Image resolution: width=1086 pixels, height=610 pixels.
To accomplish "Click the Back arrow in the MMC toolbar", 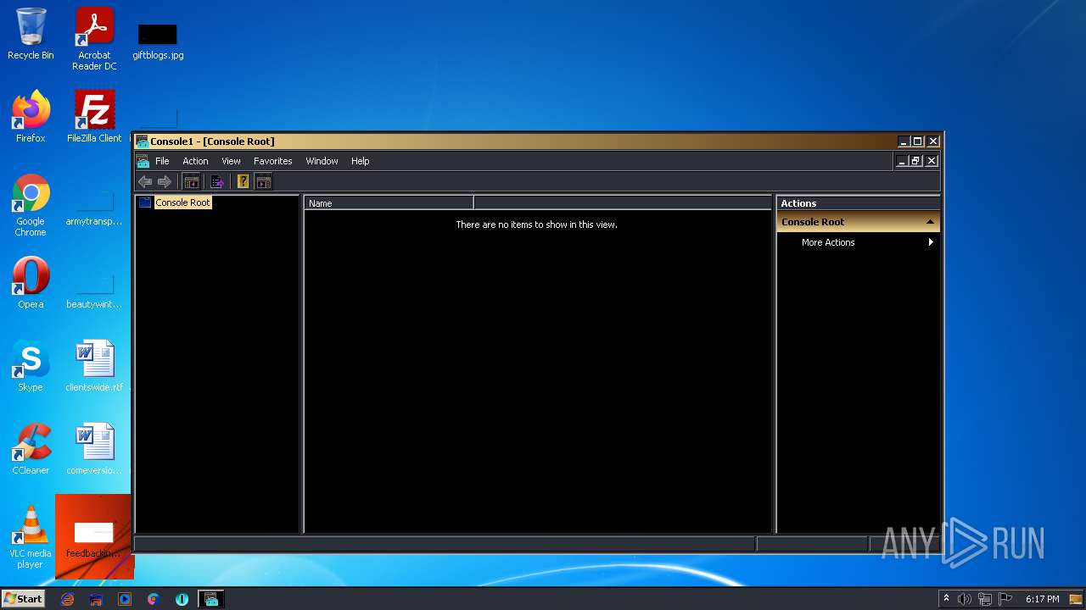I will coord(145,181).
